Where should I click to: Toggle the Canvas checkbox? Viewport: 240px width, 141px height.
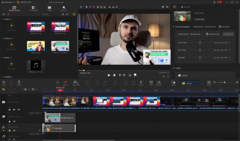(179, 75)
